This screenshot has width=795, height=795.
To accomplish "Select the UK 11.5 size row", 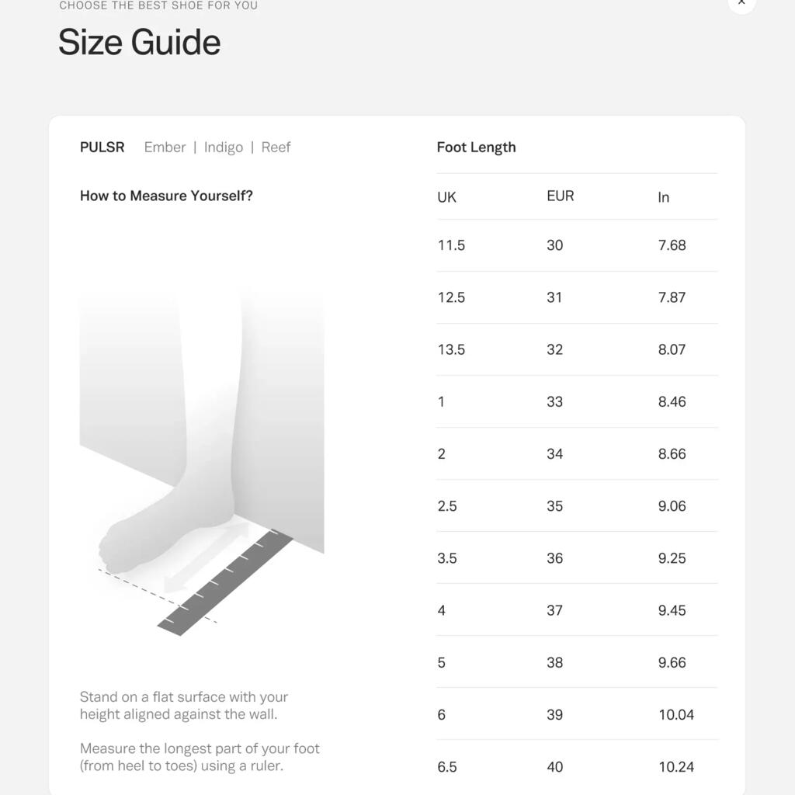I will click(577, 245).
